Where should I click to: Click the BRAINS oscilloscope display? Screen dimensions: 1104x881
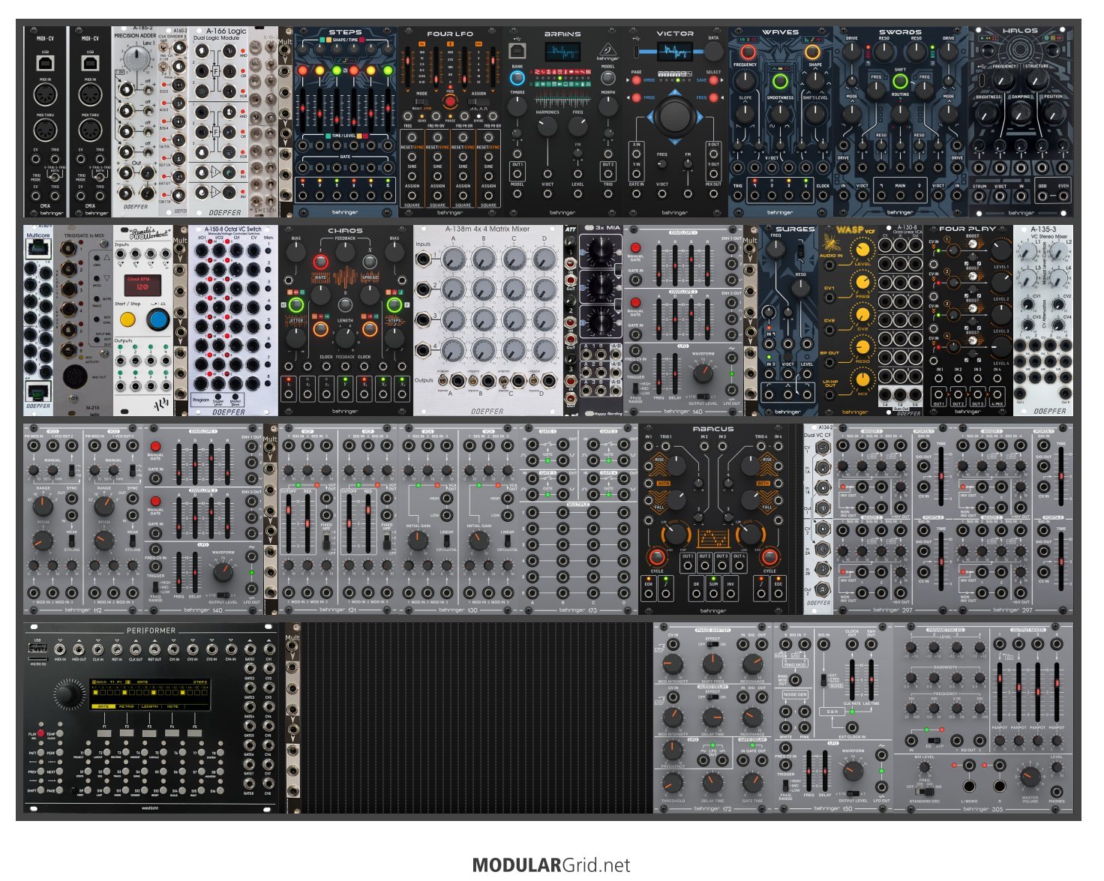(562, 52)
